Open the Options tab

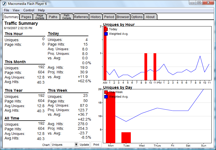tap(137, 17)
